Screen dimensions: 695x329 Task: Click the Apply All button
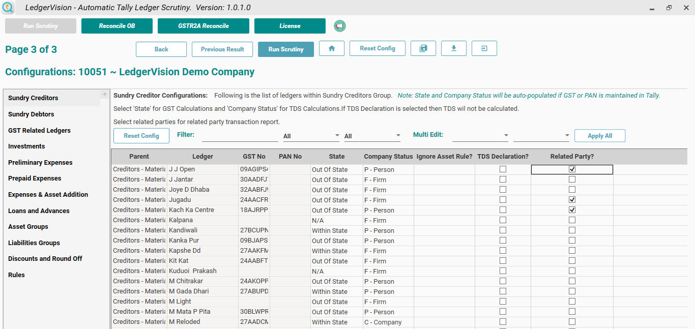tap(600, 135)
